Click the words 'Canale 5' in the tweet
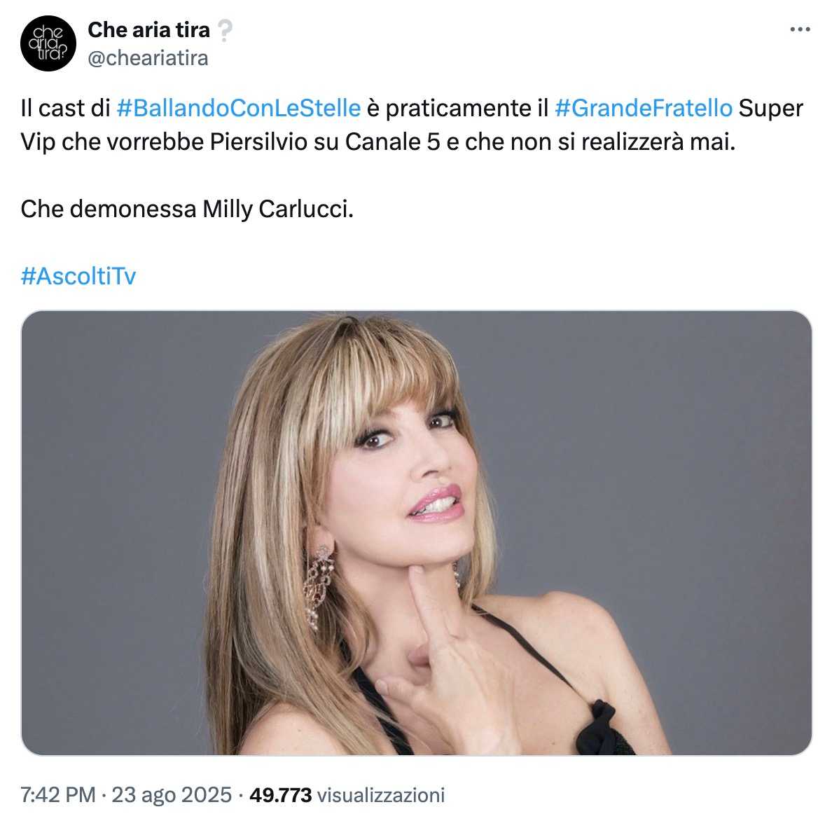This screenshot has width=825, height=828. click(393, 142)
